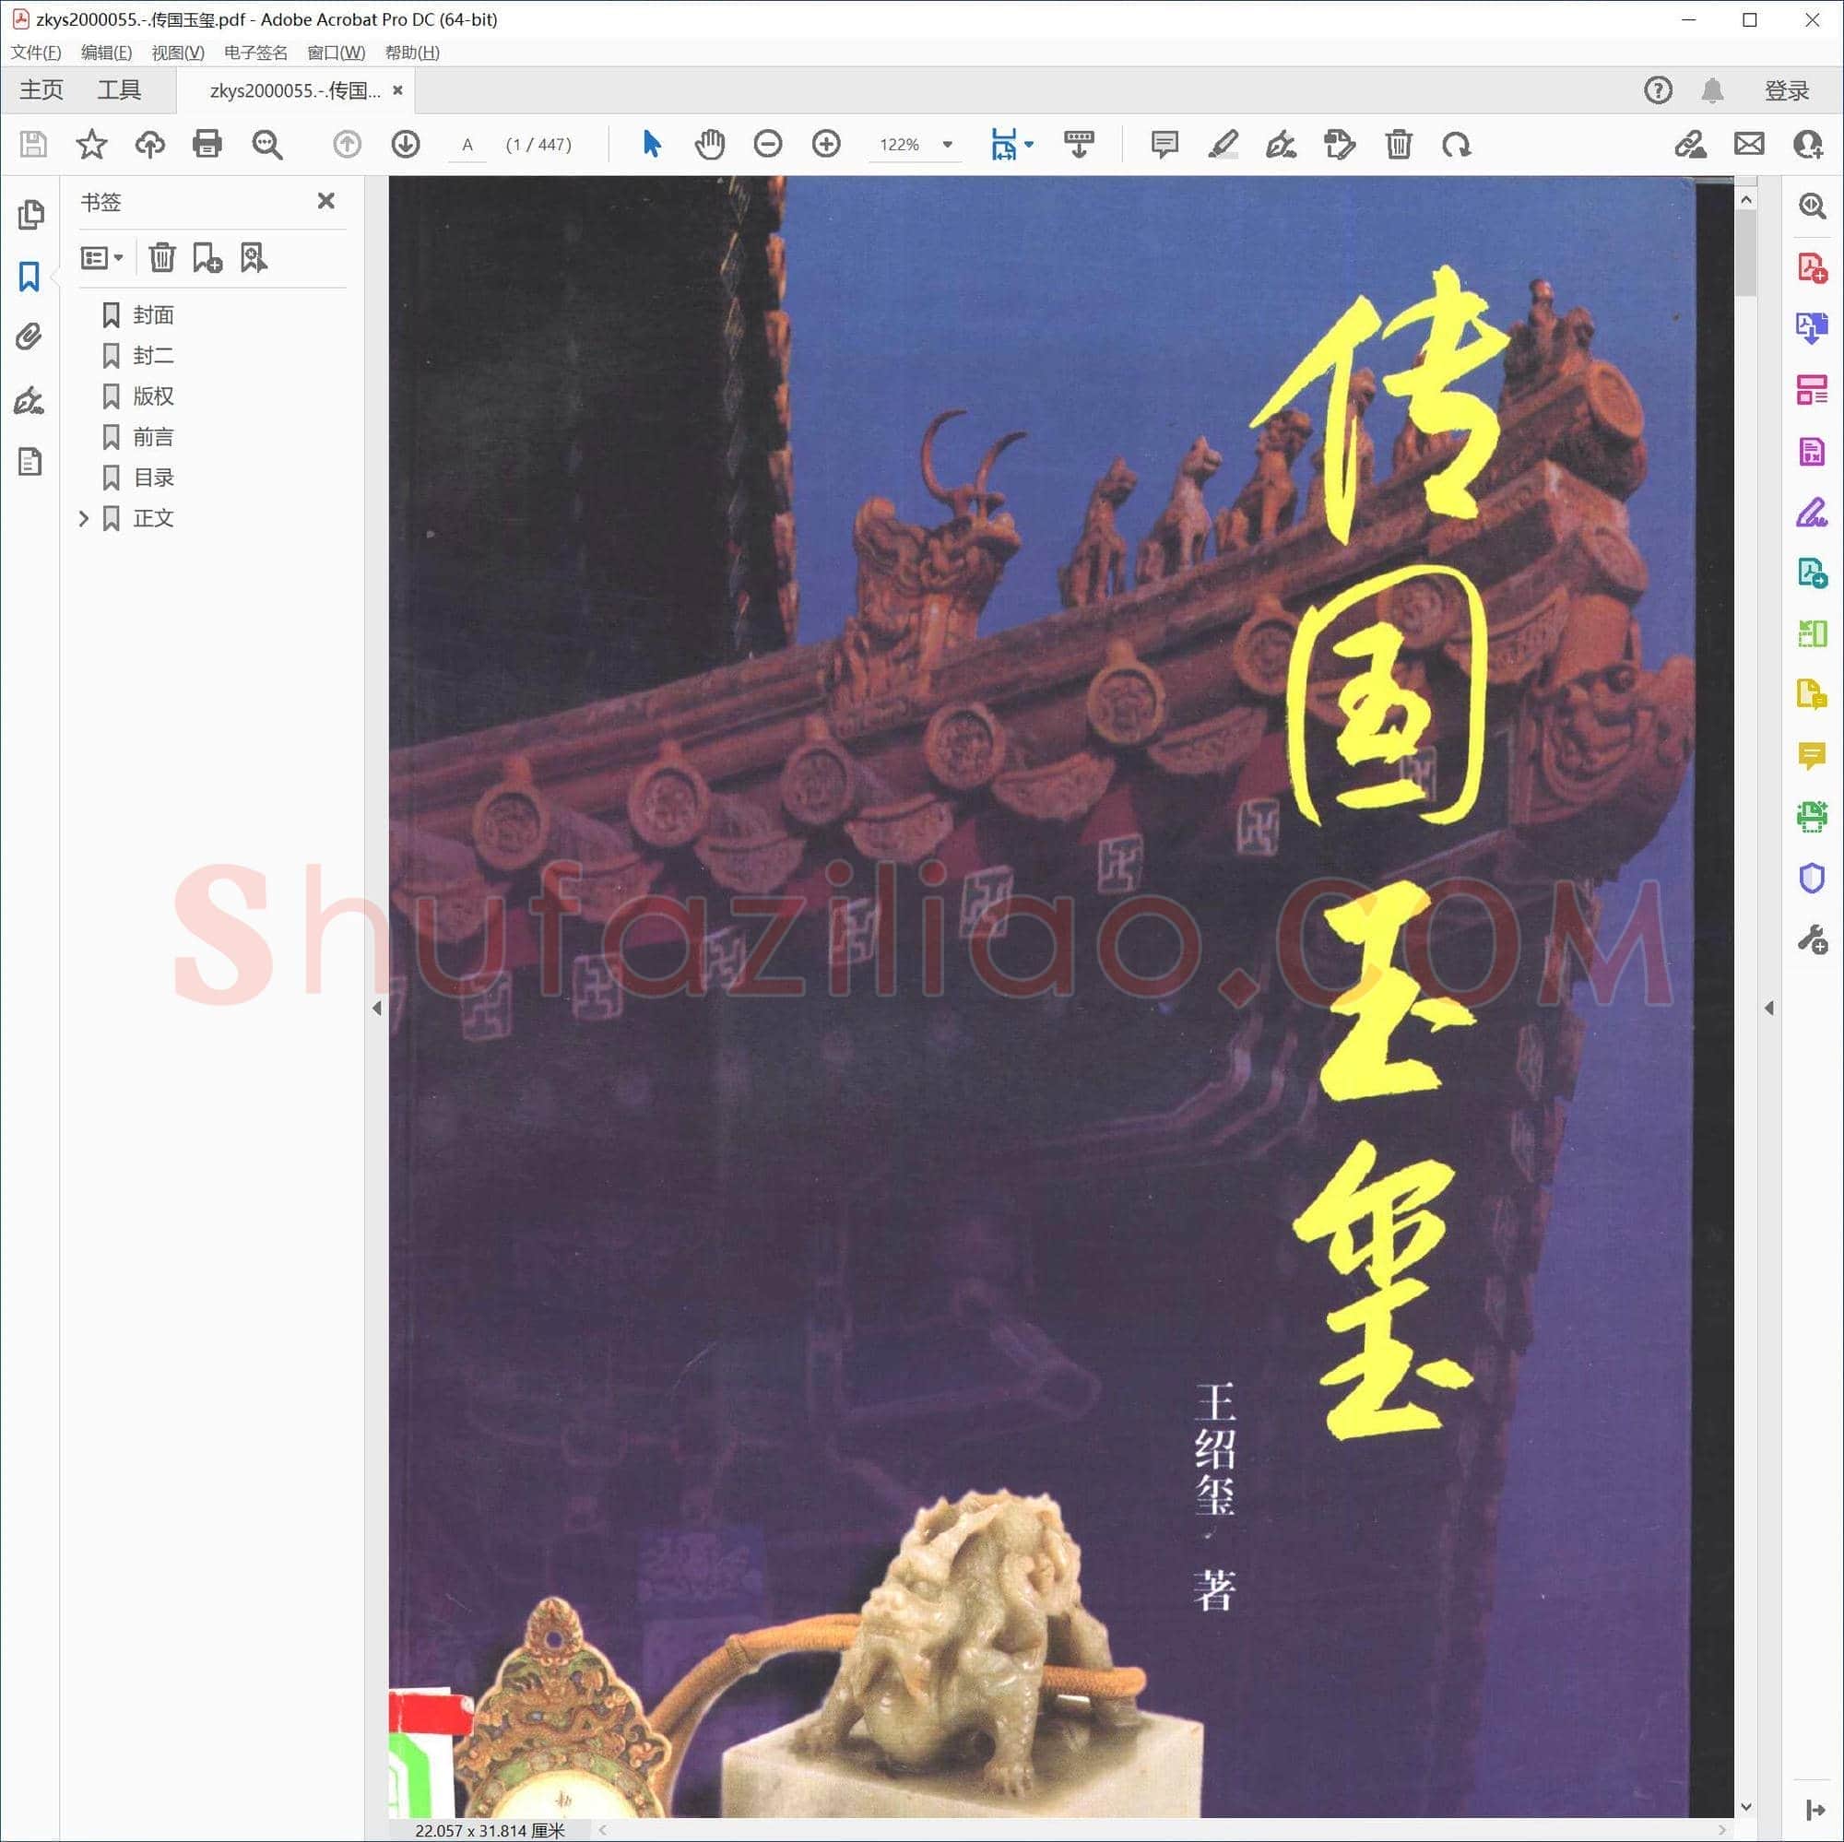The image size is (1844, 1842).
Task: Toggle the bookmarks navigation panel
Action: click(x=30, y=277)
